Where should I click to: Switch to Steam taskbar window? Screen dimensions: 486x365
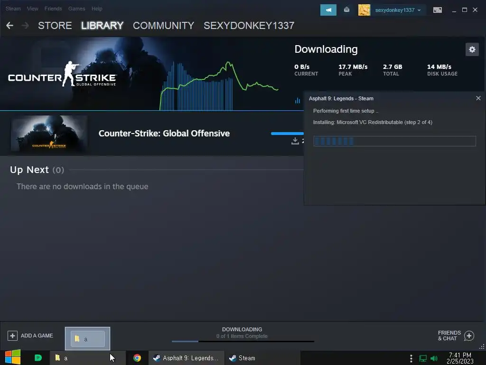coord(262,358)
